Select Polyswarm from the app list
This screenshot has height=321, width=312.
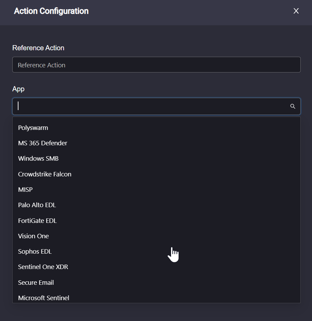coord(156,128)
